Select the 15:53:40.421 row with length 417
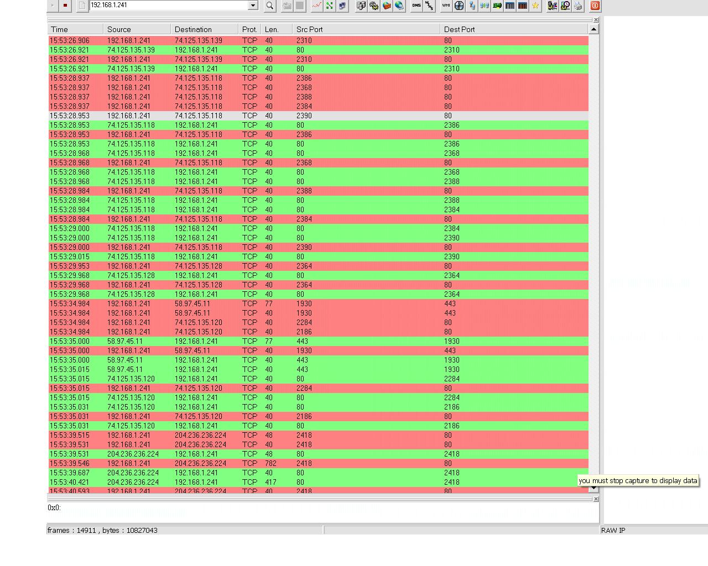The image size is (708, 566). pos(318,482)
